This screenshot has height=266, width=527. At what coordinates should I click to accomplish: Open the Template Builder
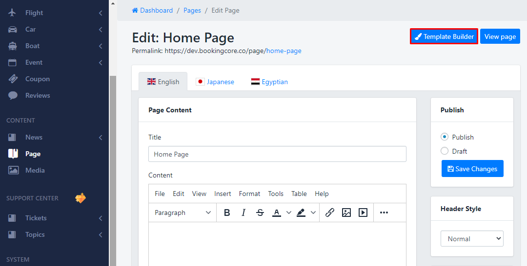click(444, 36)
